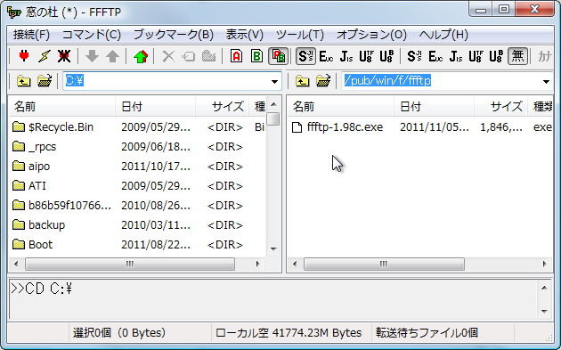This screenshot has height=350, width=561.
Task: Click the Rename icon in toolbar
Action: pyautogui.click(x=189, y=56)
